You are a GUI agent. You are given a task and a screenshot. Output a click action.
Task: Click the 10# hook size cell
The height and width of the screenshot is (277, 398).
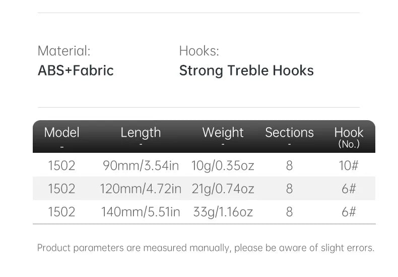coord(349,165)
